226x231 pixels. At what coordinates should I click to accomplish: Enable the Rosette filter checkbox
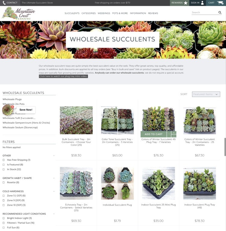pyautogui.click(x=4, y=183)
